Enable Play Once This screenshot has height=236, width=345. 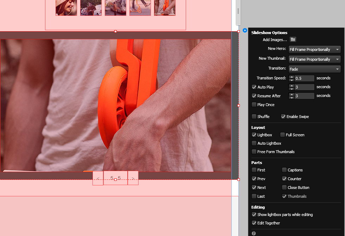[x=254, y=104]
